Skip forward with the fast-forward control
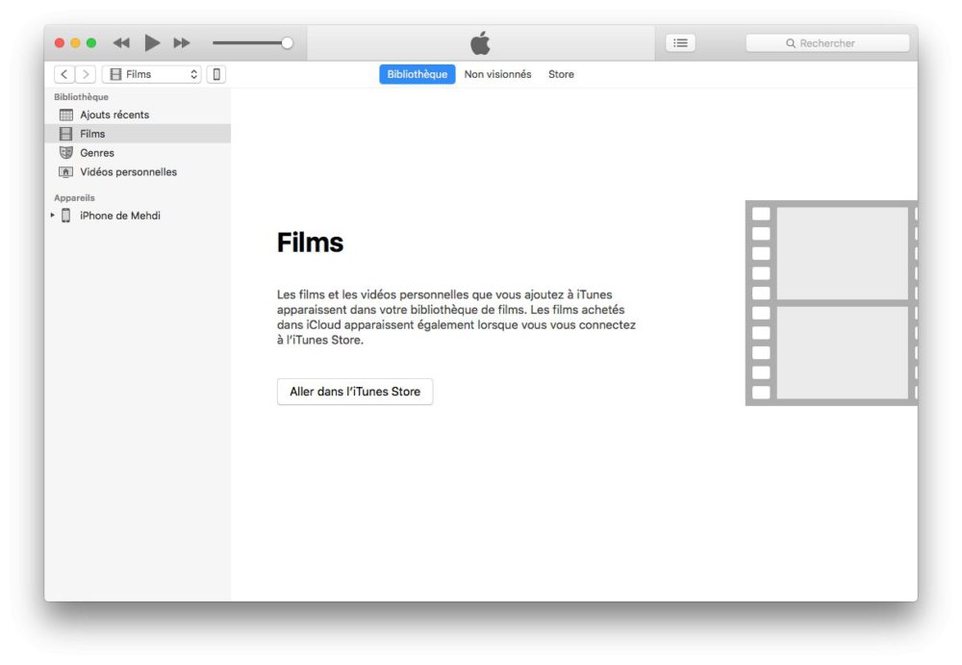 pos(182,42)
